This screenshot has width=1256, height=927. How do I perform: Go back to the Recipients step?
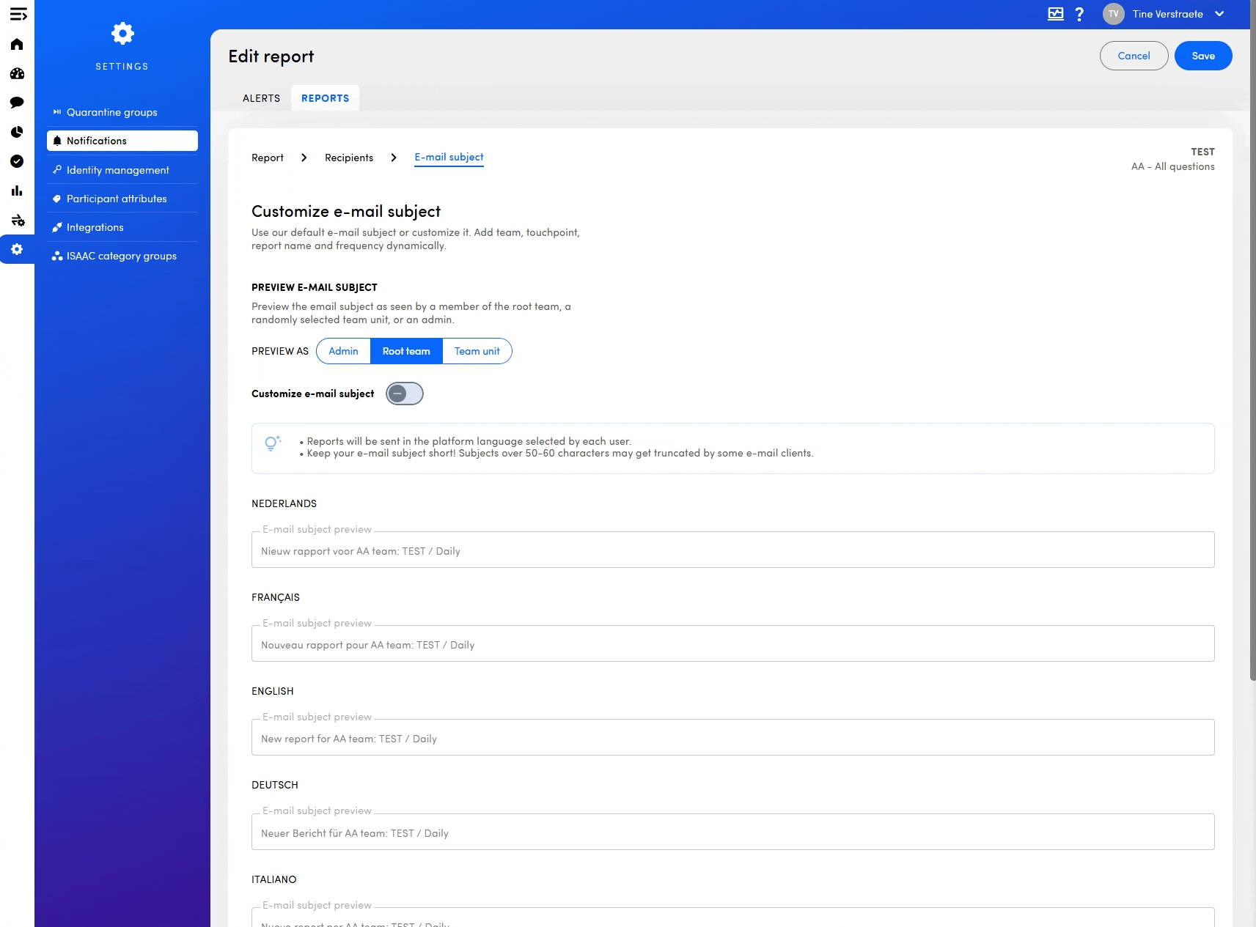[x=349, y=158]
